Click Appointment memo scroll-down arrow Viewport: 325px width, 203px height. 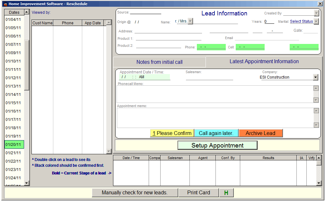pyautogui.click(x=316, y=125)
